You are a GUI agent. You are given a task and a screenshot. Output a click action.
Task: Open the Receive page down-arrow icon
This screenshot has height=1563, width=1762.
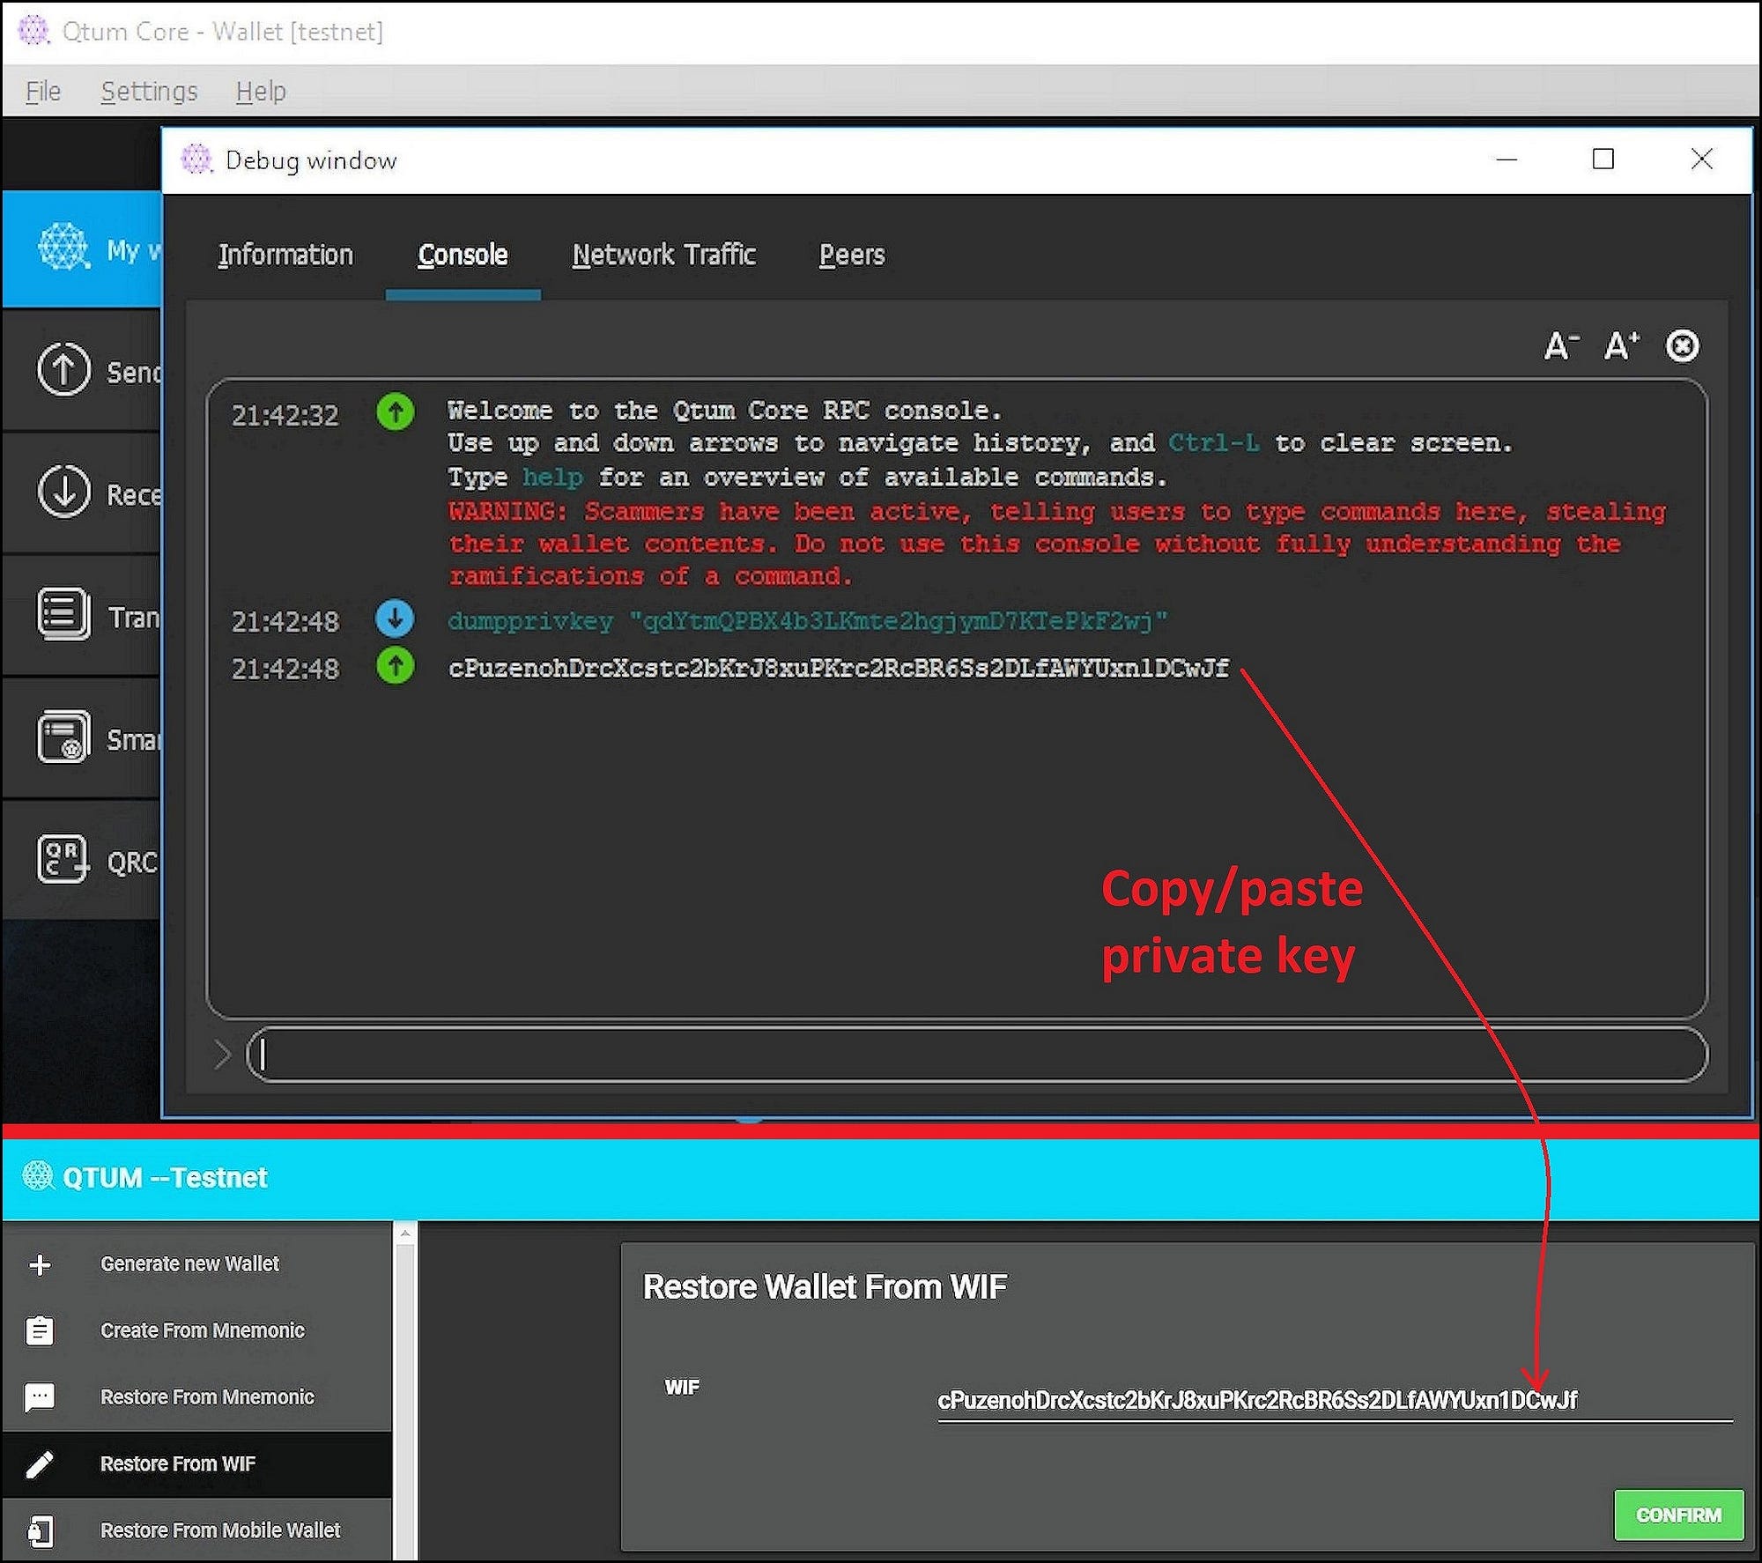point(63,492)
